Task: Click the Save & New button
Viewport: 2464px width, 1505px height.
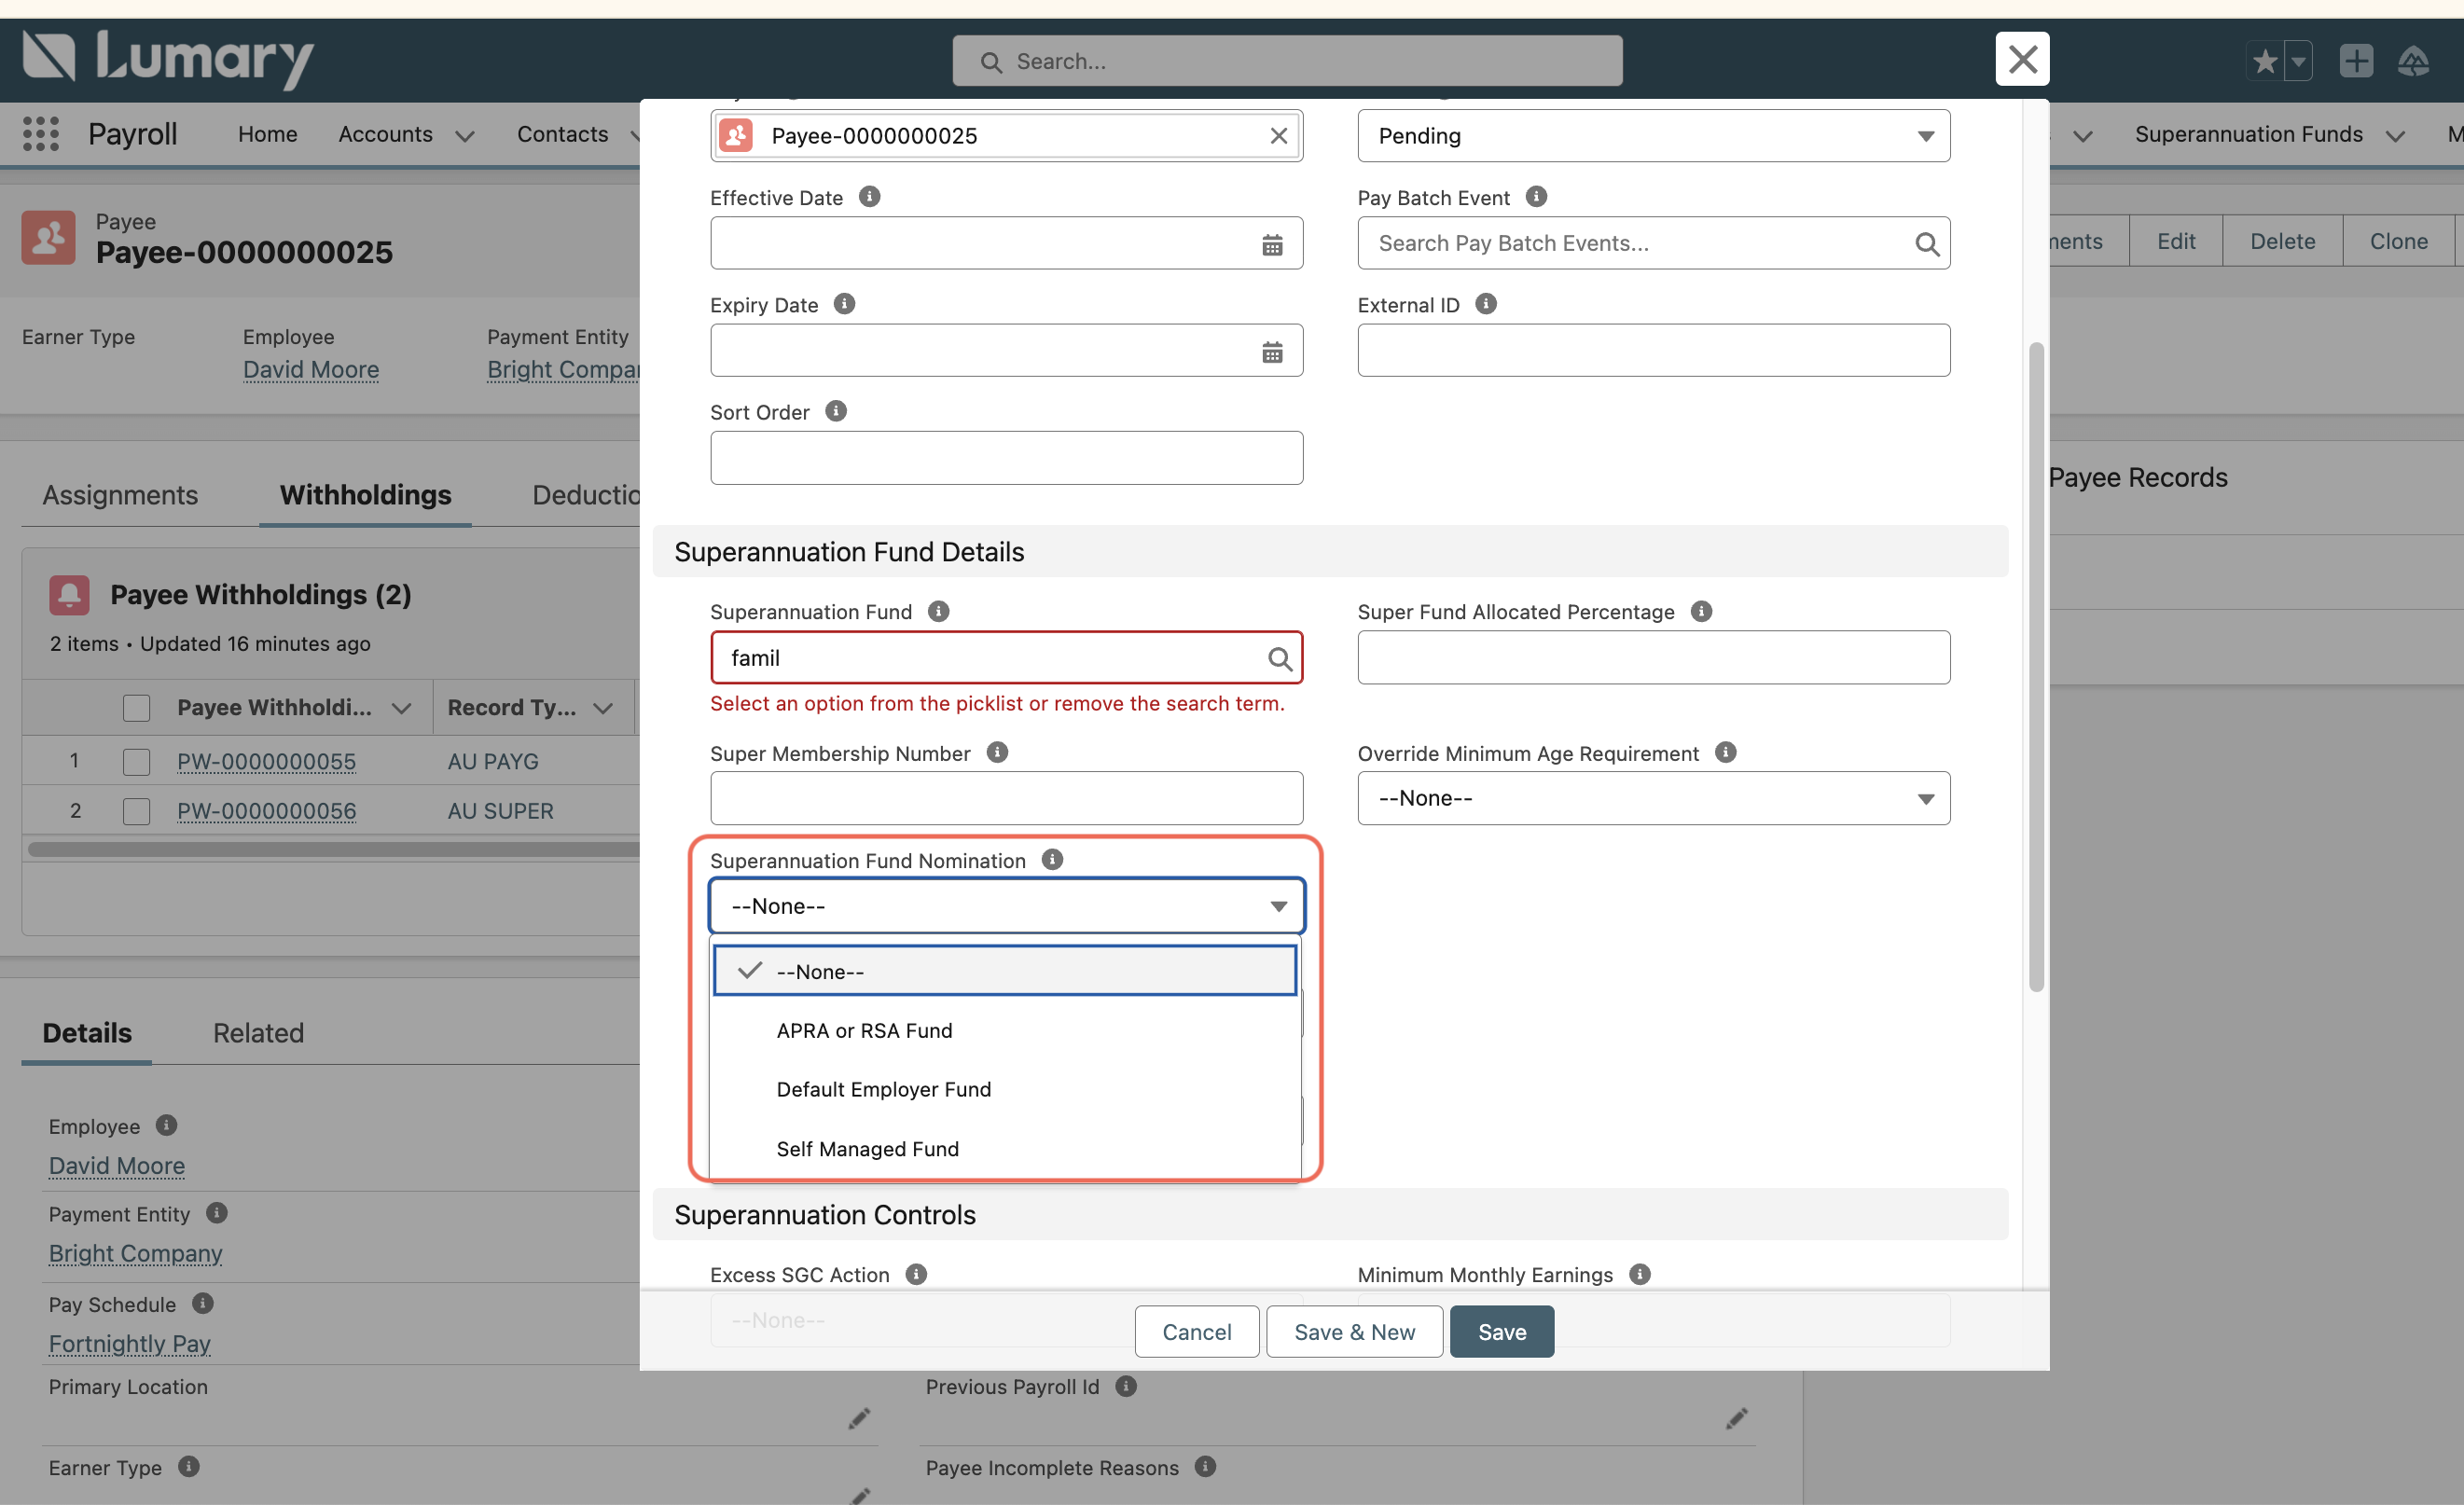Action: (1353, 1331)
